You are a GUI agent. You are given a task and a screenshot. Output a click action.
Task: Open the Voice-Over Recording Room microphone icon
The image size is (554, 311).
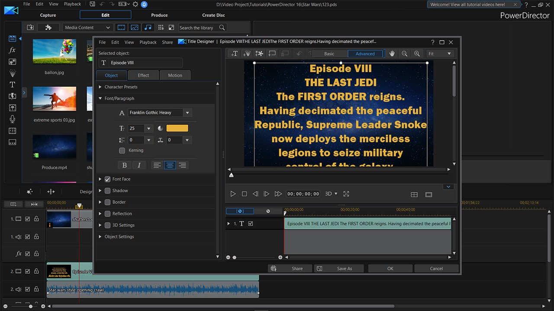coord(12,119)
